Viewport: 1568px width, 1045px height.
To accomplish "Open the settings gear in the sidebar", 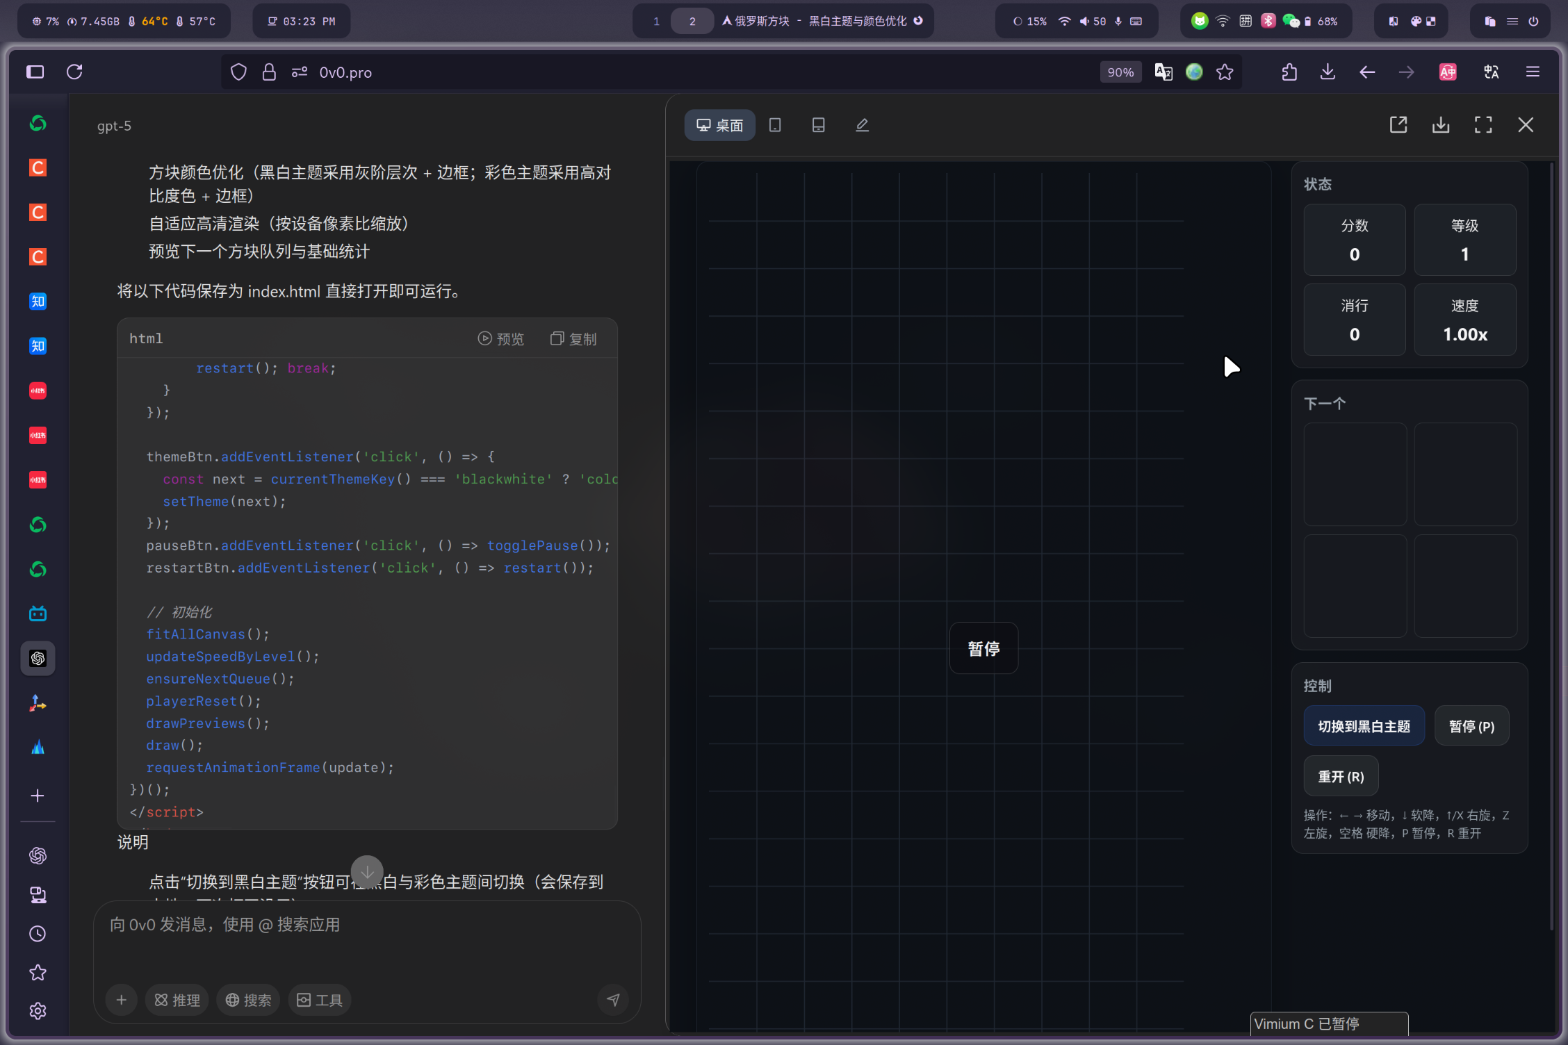I will click(x=38, y=1011).
